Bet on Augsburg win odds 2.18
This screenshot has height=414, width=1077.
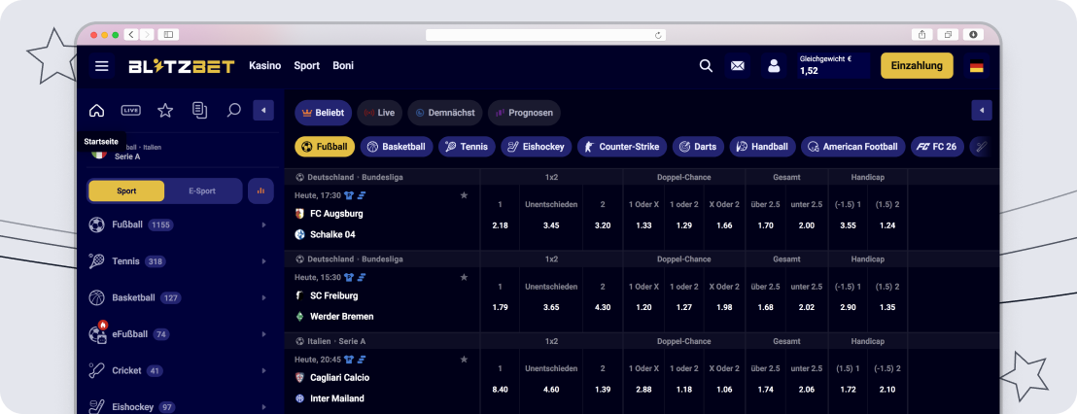click(500, 225)
